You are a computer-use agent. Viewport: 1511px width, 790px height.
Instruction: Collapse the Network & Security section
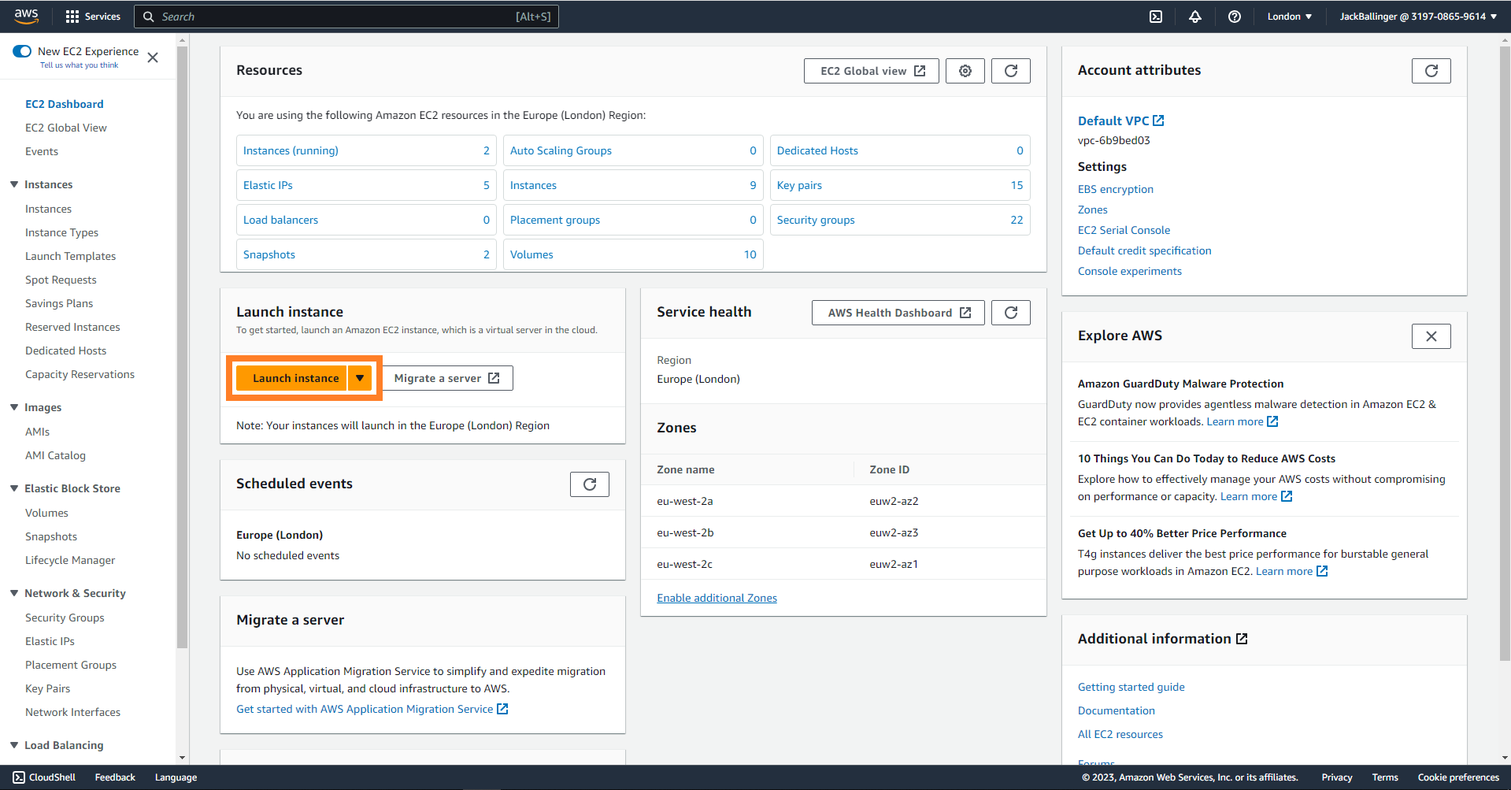tap(14, 593)
